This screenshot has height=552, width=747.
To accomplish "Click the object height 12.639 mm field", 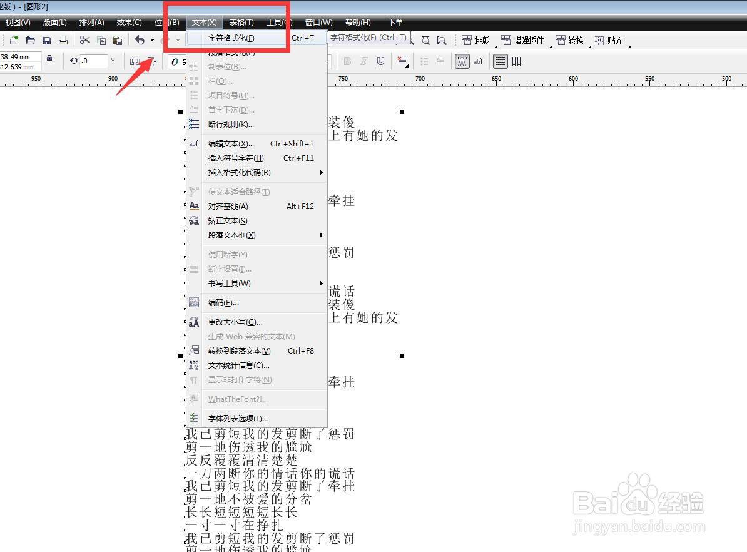I will tap(20, 67).
